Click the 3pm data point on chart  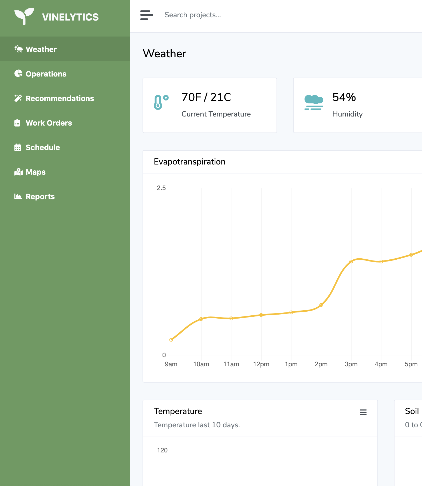[x=351, y=262]
